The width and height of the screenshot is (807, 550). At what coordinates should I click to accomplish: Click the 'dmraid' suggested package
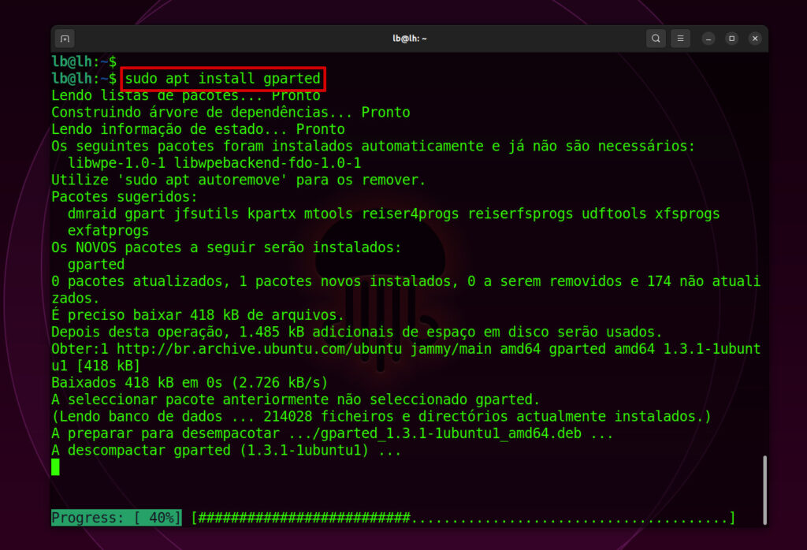coord(92,214)
